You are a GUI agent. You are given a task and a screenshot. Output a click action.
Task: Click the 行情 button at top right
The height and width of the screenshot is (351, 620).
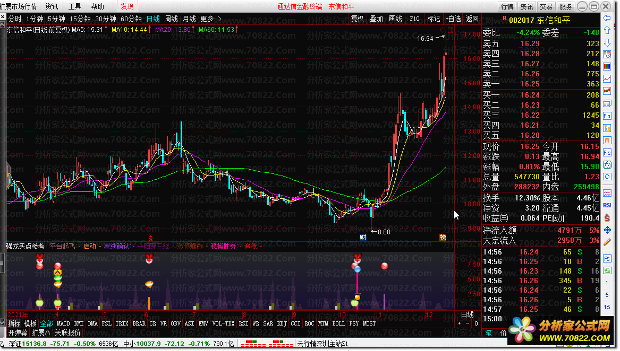[x=507, y=6]
